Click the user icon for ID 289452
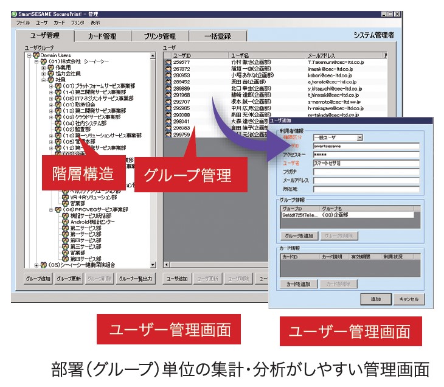This screenshot has width=444, height=387. click(x=168, y=82)
